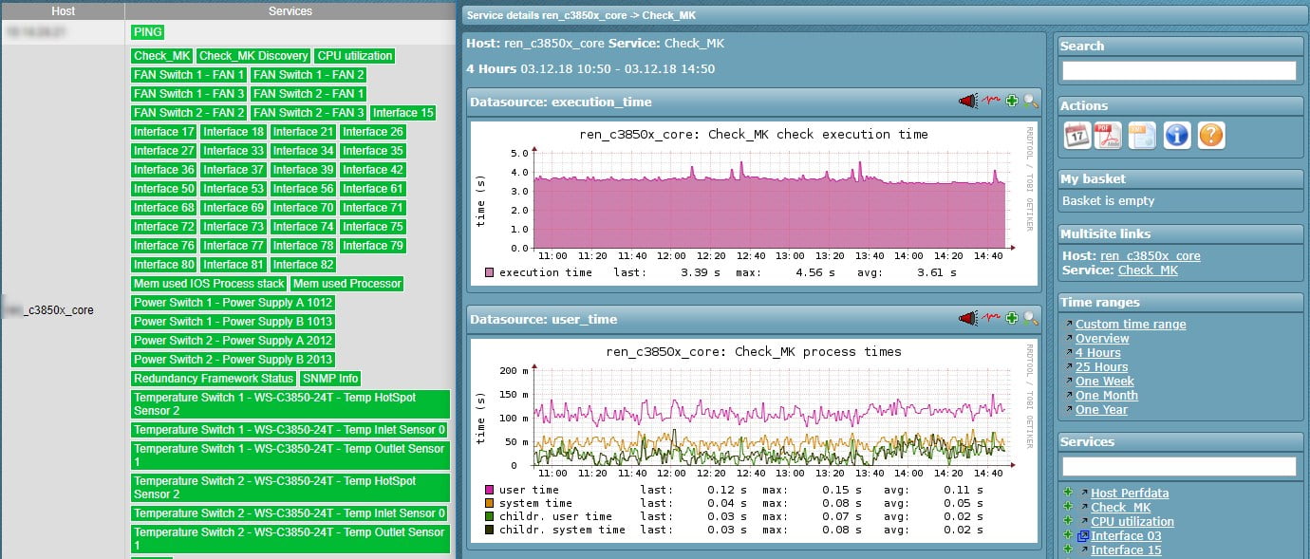Export page as PDF via Adobe icon
1310x559 pixels.
pyautogui.click(x=1109, y=136)
